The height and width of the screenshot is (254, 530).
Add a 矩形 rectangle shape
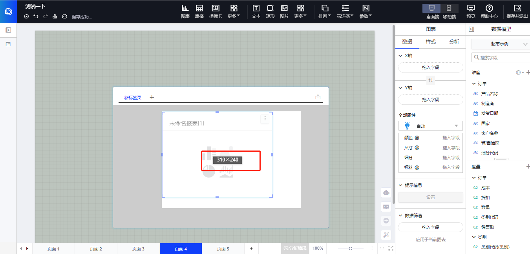(x=270, y=11)
